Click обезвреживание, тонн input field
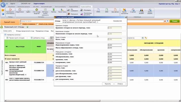 click(x=115, y=57)
